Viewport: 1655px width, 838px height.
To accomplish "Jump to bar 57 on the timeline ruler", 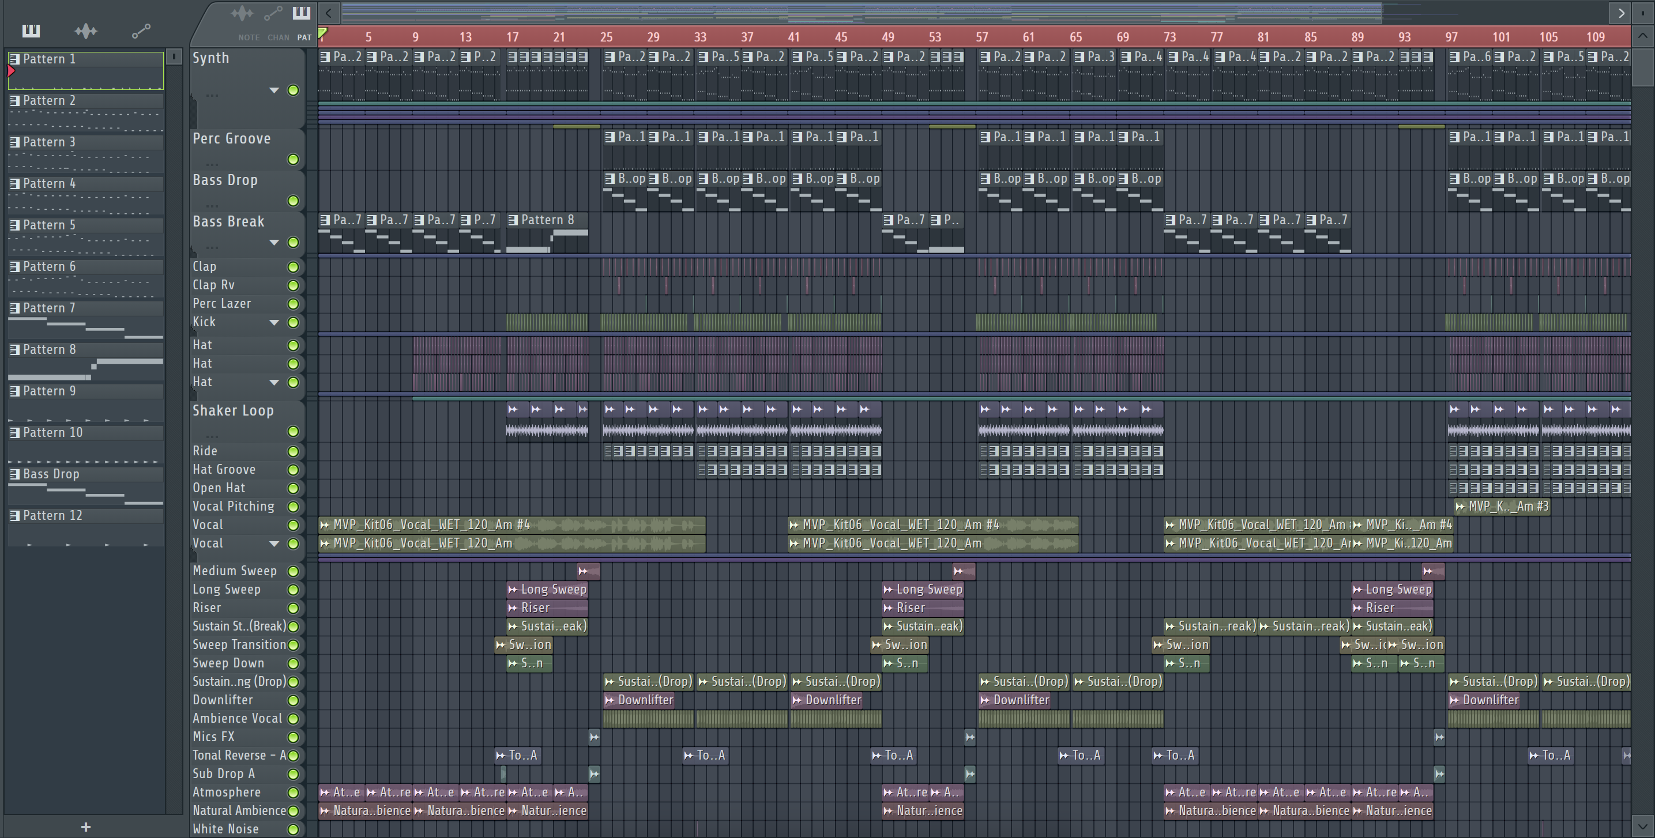I will coord(981,37).
